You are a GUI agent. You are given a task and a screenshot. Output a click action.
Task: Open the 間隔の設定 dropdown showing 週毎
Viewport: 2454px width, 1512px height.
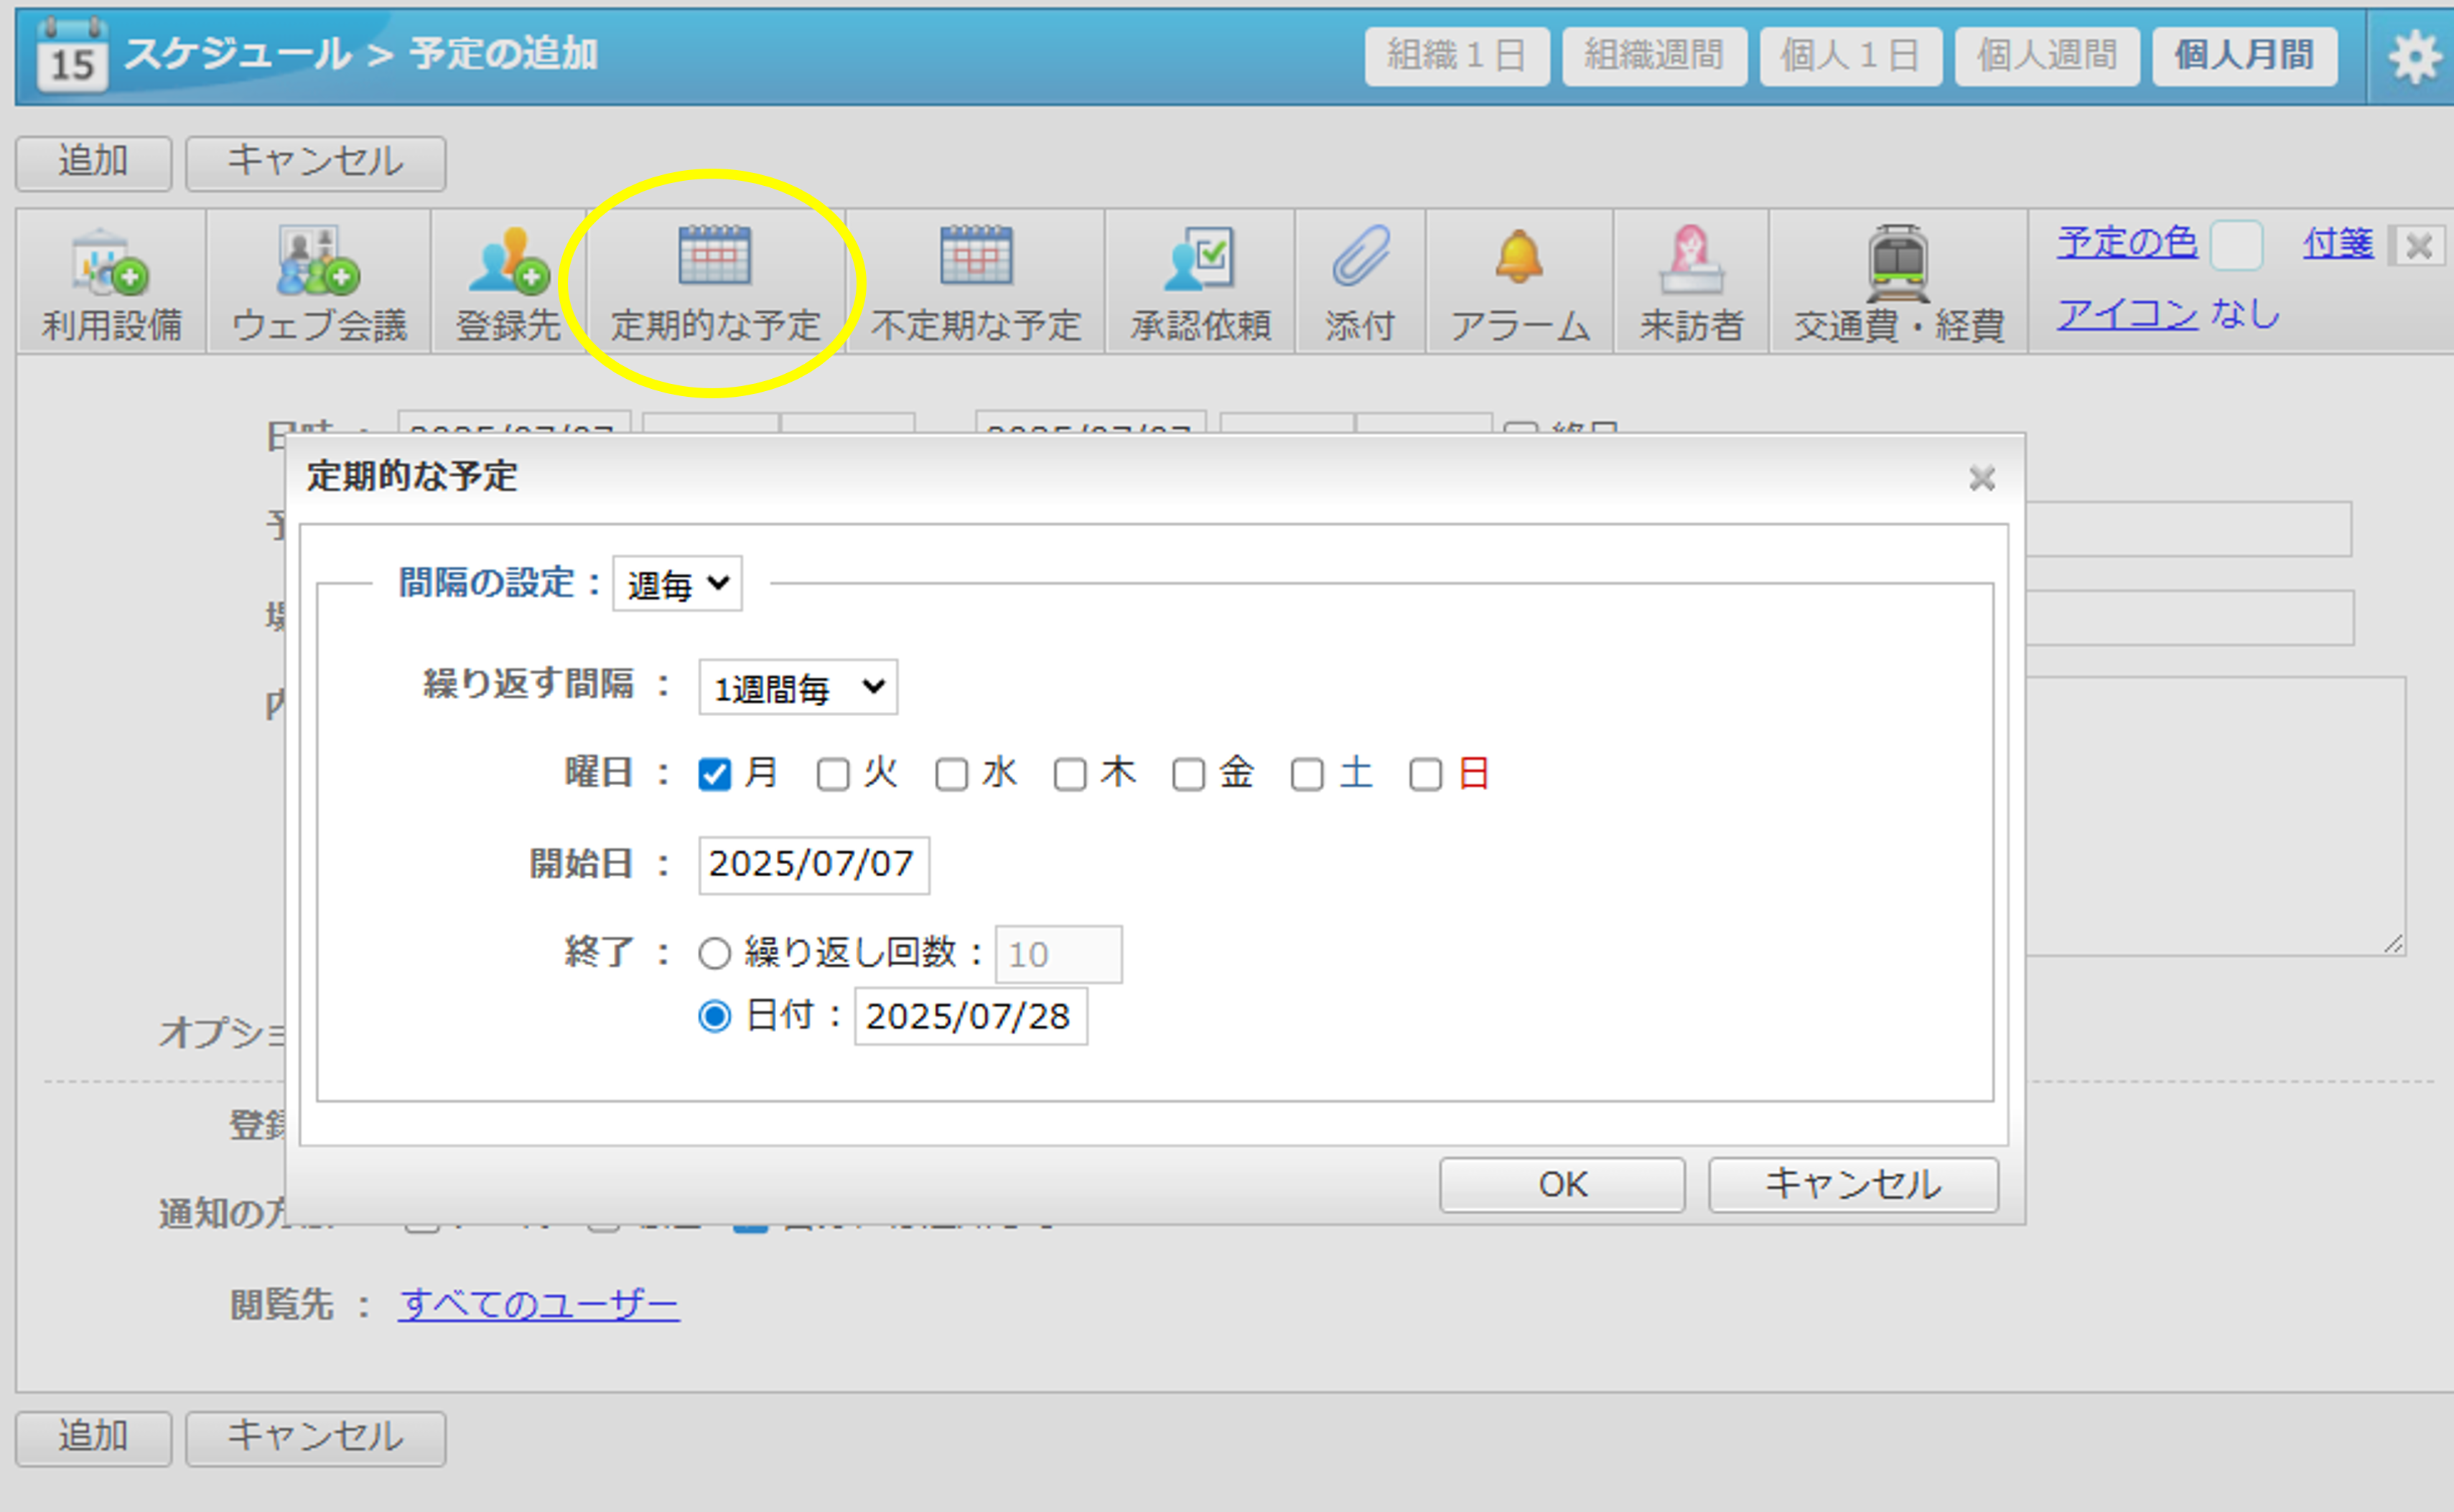pyautogui.click(x=676, y=584)
